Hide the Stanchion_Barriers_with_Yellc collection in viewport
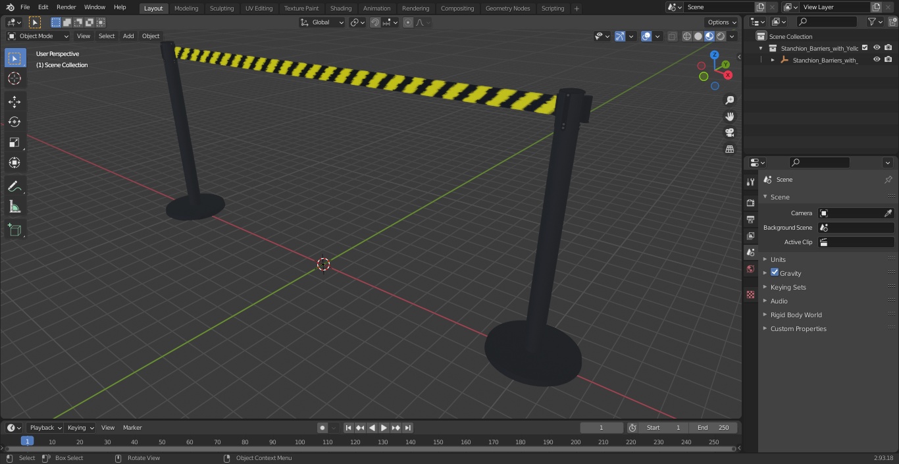The width and height of the screenshot is (899, 464). [x=877, y=47]
